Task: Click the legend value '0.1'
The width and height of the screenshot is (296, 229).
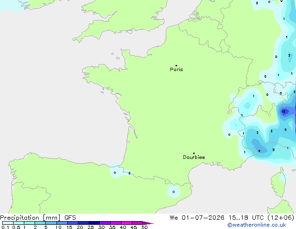Action: pyautogui.click(x=5, y=227)
